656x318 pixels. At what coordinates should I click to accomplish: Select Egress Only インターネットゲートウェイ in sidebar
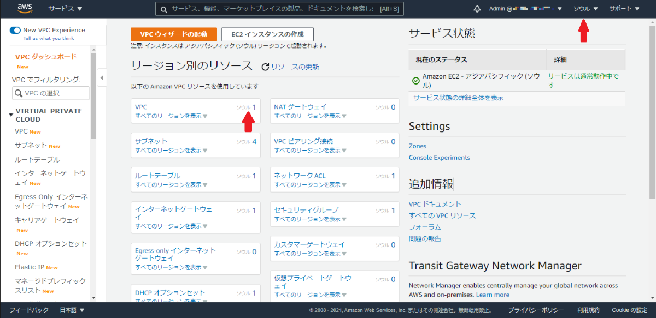(x=51, y=201)
